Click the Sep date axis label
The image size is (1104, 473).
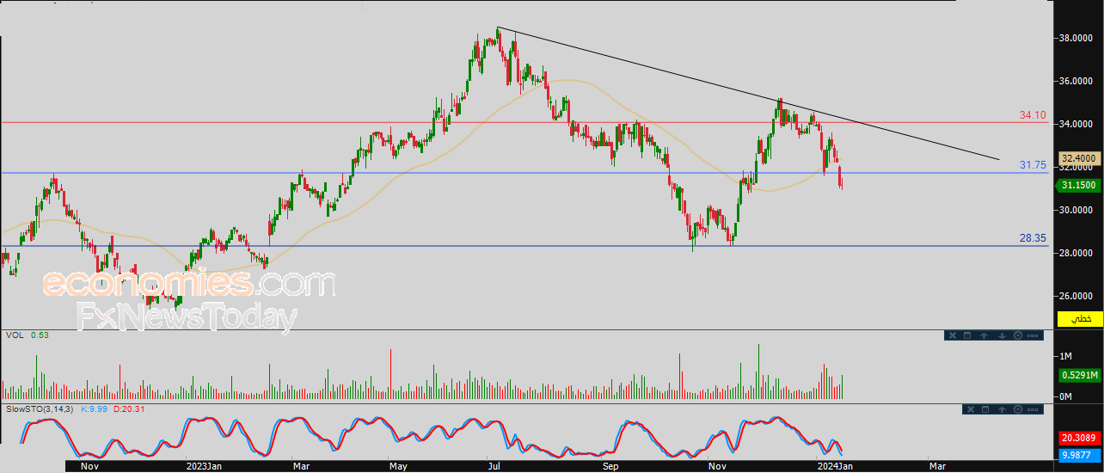click(x=610, y=466)
